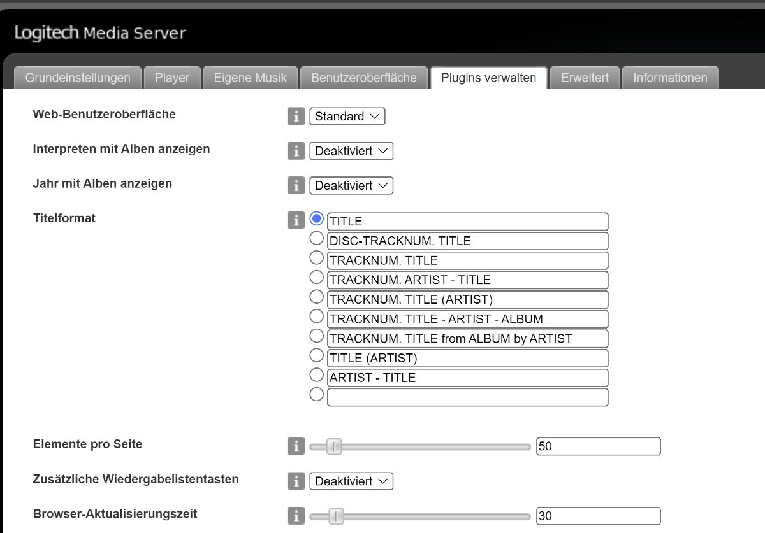Click the empty custom title format field
The height and width of the screenshot is (533, 765).
[467, 397]
